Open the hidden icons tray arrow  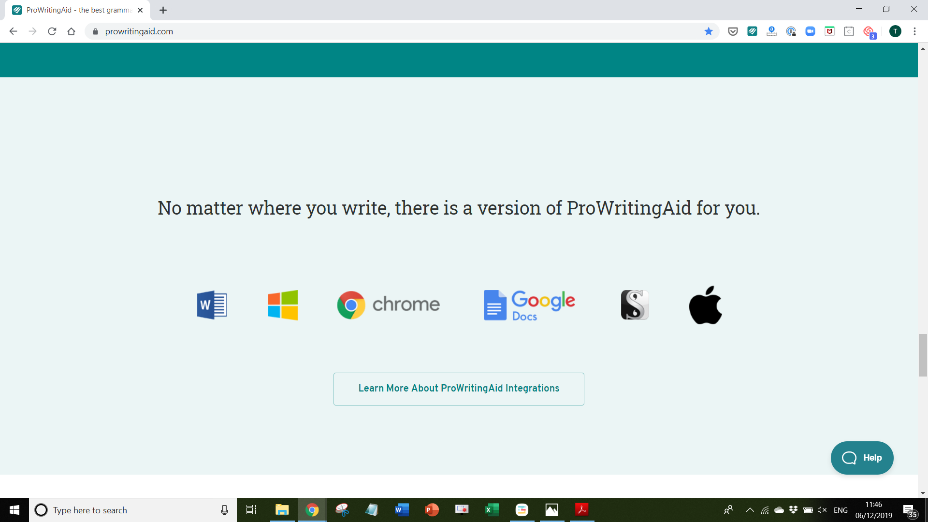click(750, 510)
